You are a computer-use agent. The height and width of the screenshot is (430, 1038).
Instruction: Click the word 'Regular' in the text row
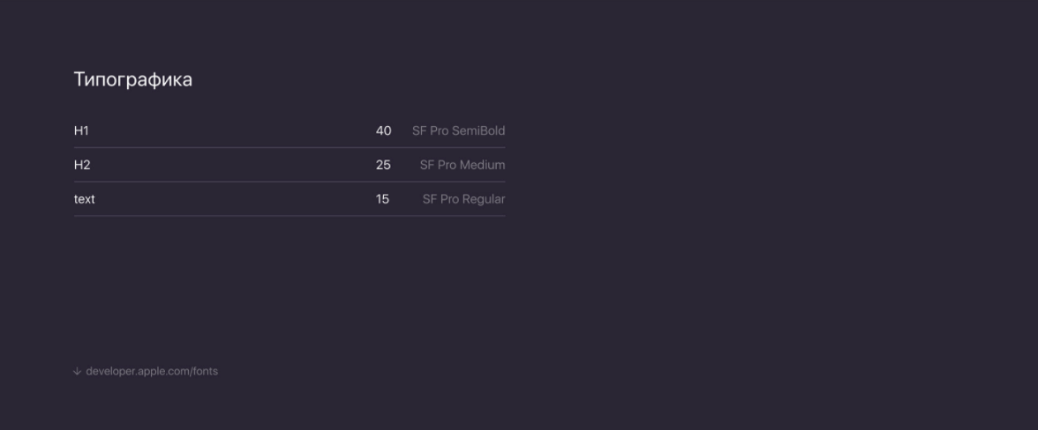pyautogui.click(x=484, y=200)
